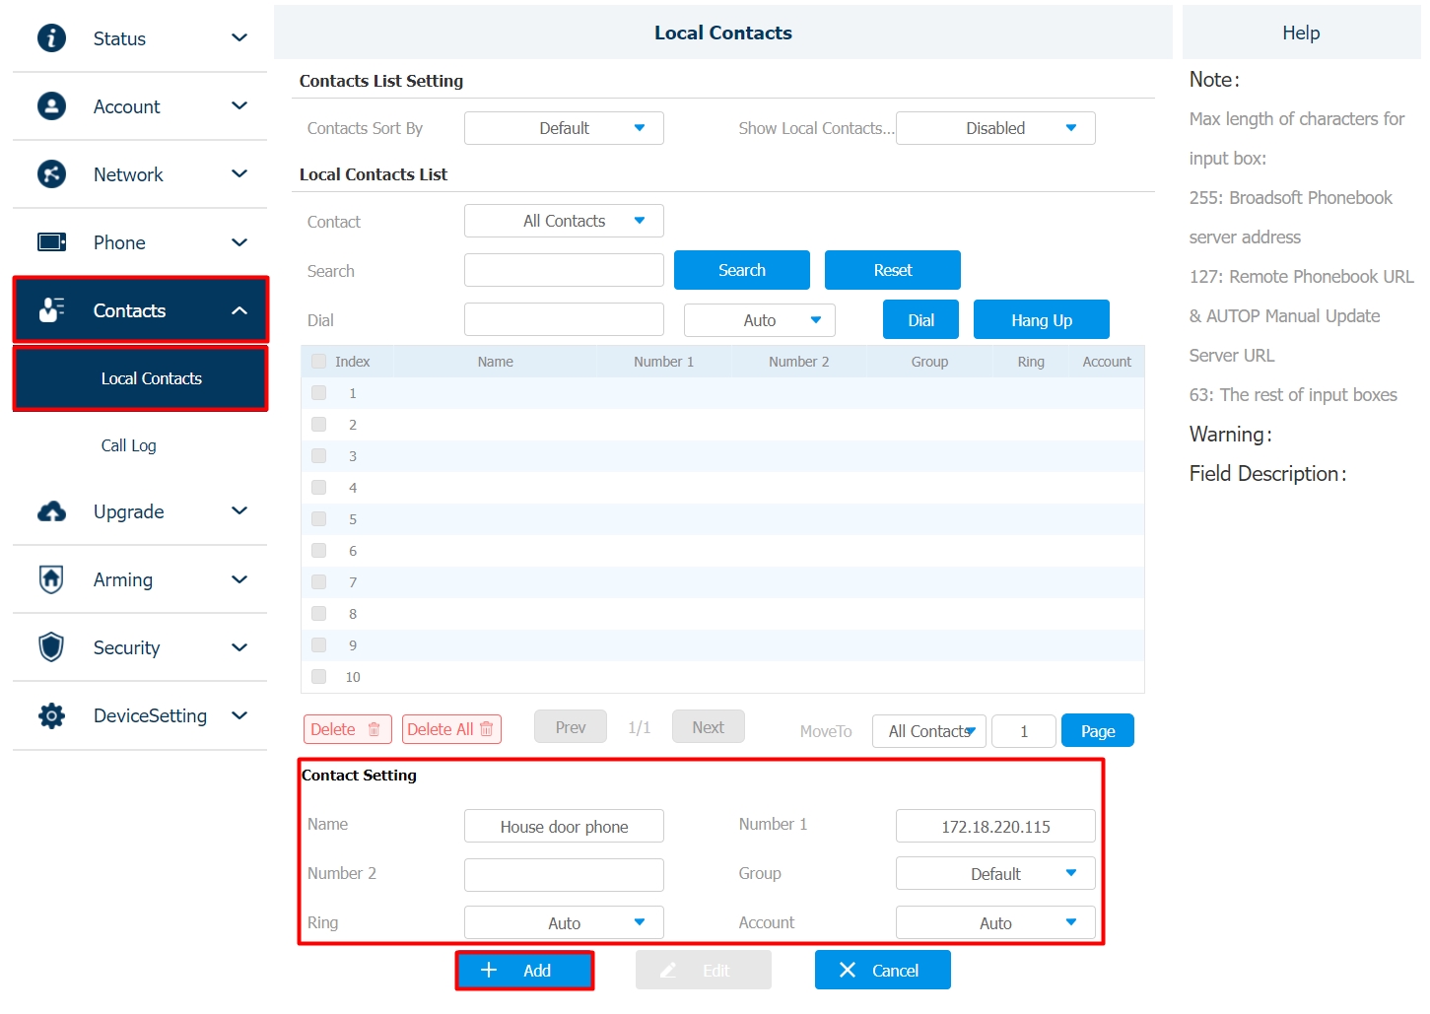Check the checkbox for row 1
This screenshot has width=1430, height=1014.
[318, 392]
